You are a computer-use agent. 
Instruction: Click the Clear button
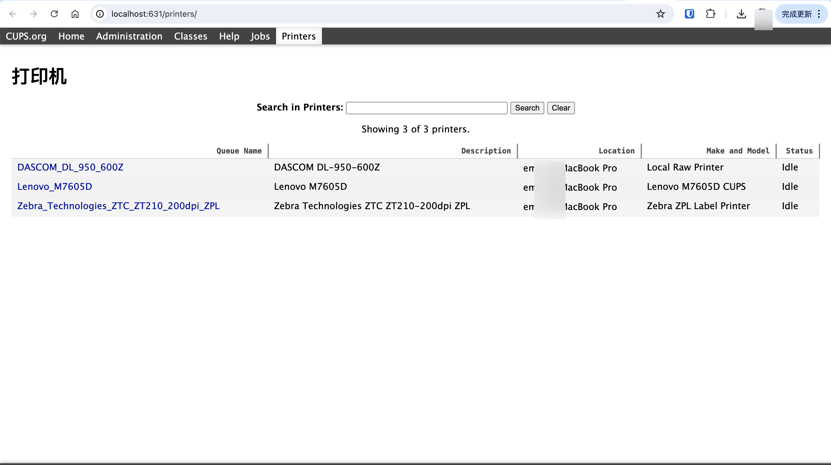(x=561, y=108)
